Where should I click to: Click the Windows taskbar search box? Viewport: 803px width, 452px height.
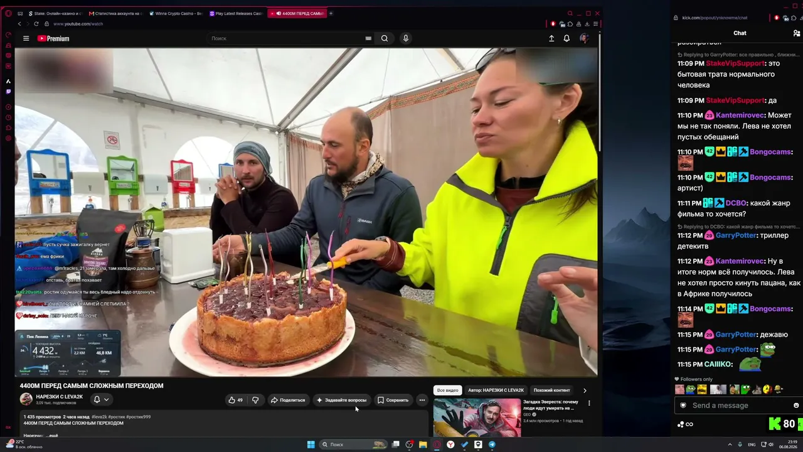point(354,444)
